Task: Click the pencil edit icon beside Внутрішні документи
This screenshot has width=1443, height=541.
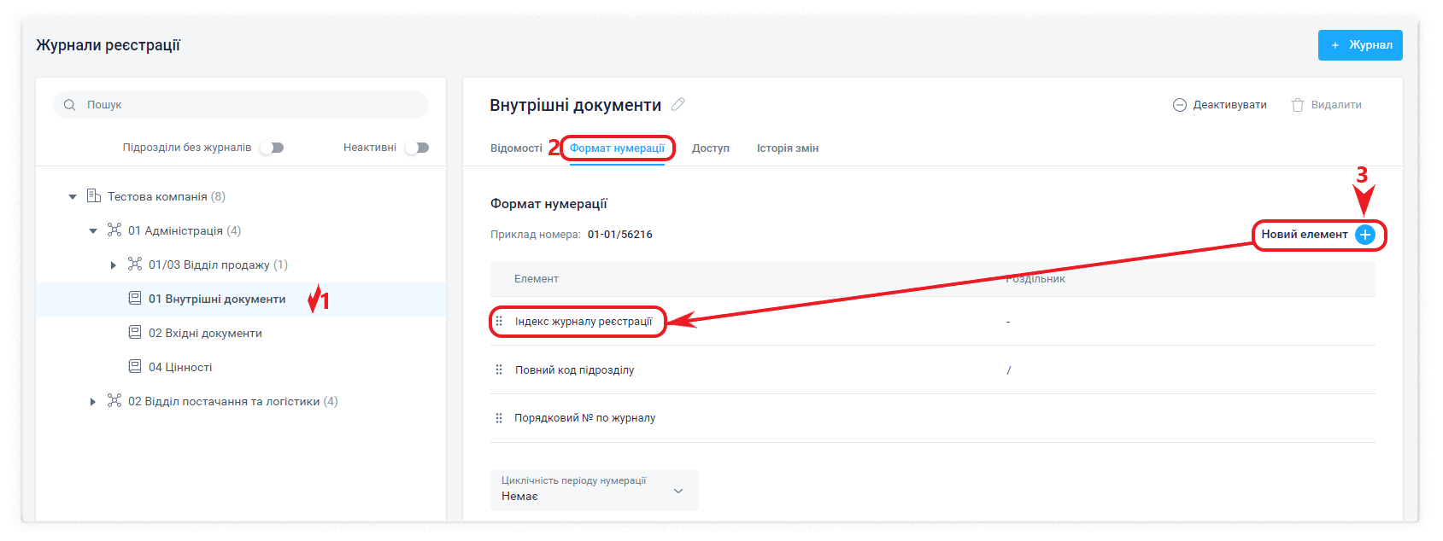Action: (x=678, y=104)
